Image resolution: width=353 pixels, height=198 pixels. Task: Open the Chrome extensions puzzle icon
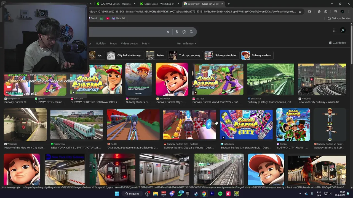(309, 12)
